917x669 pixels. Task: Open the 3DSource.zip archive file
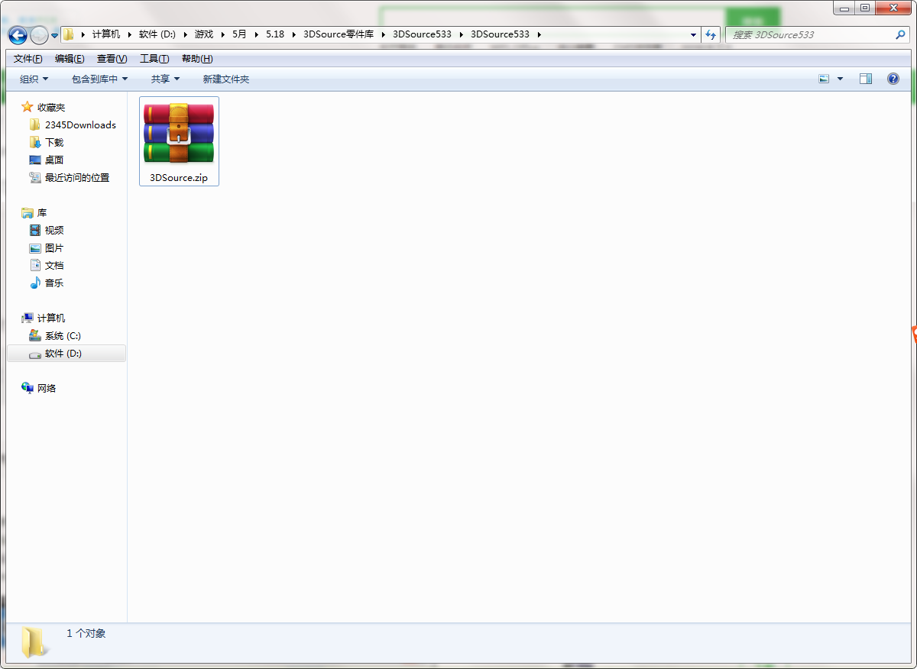click(179, 141)
